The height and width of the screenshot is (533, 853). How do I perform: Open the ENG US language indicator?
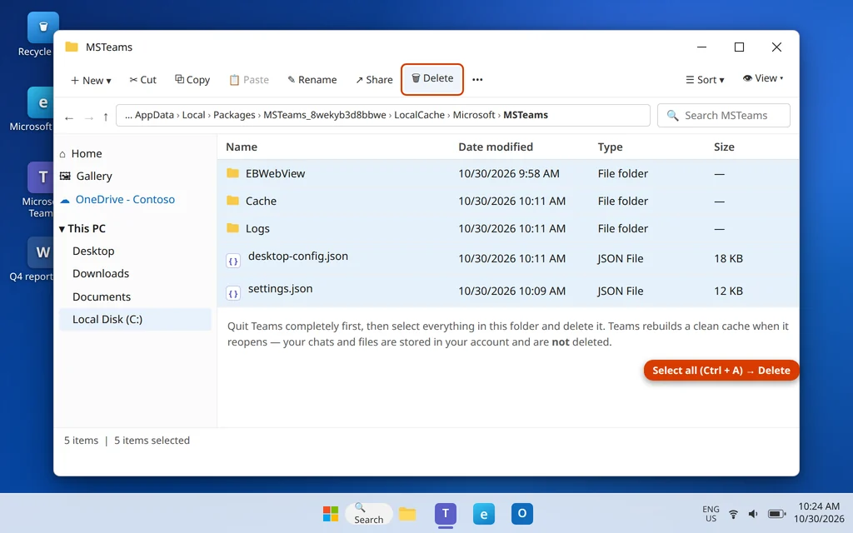click(x=711, y=514)
